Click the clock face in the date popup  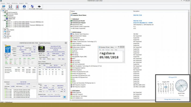click(x=181, y=86)
